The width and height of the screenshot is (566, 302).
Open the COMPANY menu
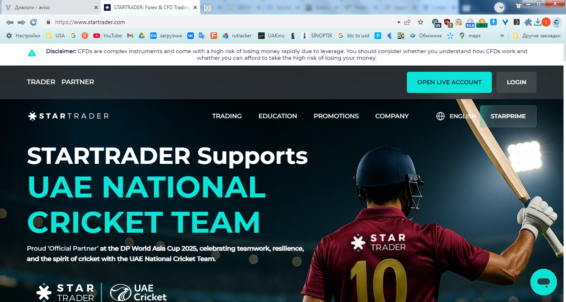point(392,116)
